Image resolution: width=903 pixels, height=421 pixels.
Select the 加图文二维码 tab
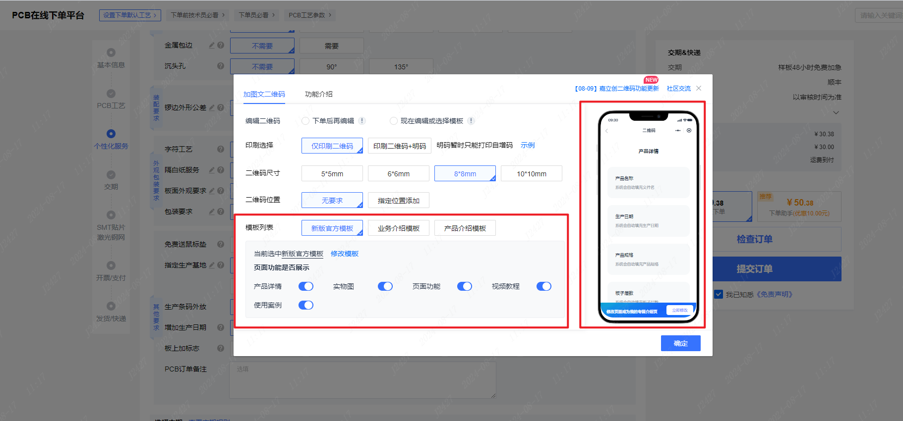[x=264, y=94]
